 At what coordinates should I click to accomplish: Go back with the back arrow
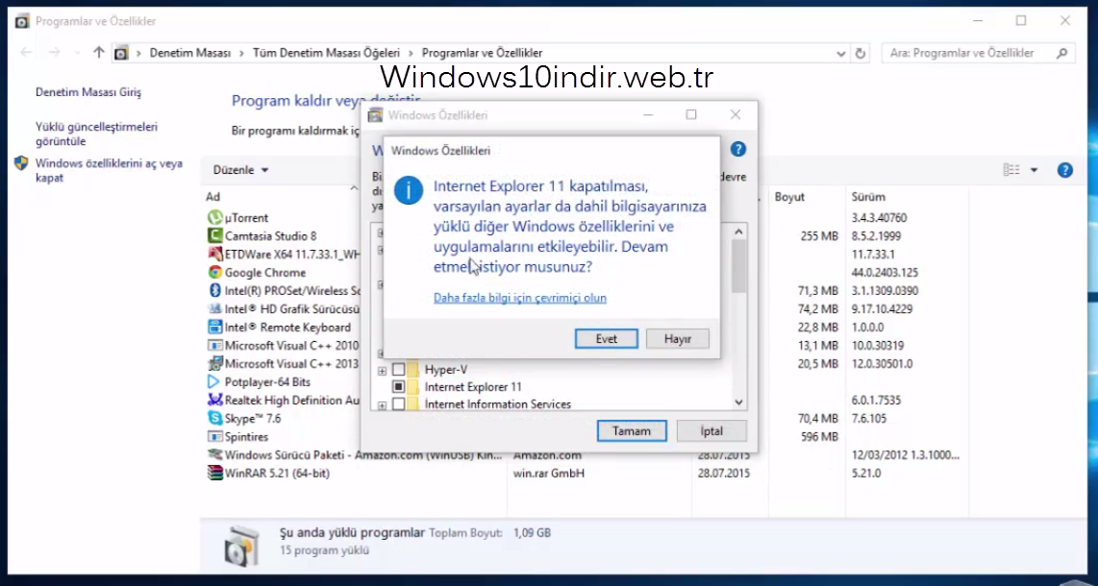[27, 53]
